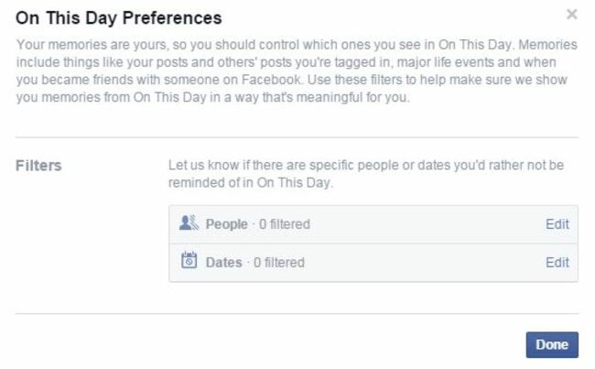The image size is (595, 369).
Task: Click the Dates calendar icon
Action: tap(189, 260)
